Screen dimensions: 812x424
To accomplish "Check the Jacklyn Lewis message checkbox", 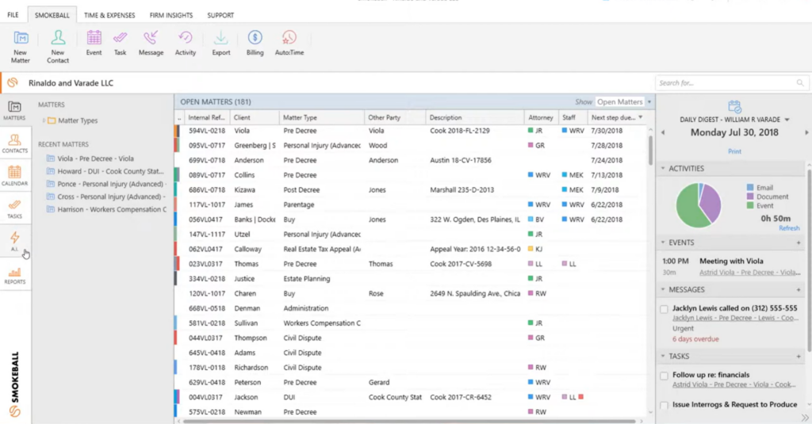I will tap(664, 309).
